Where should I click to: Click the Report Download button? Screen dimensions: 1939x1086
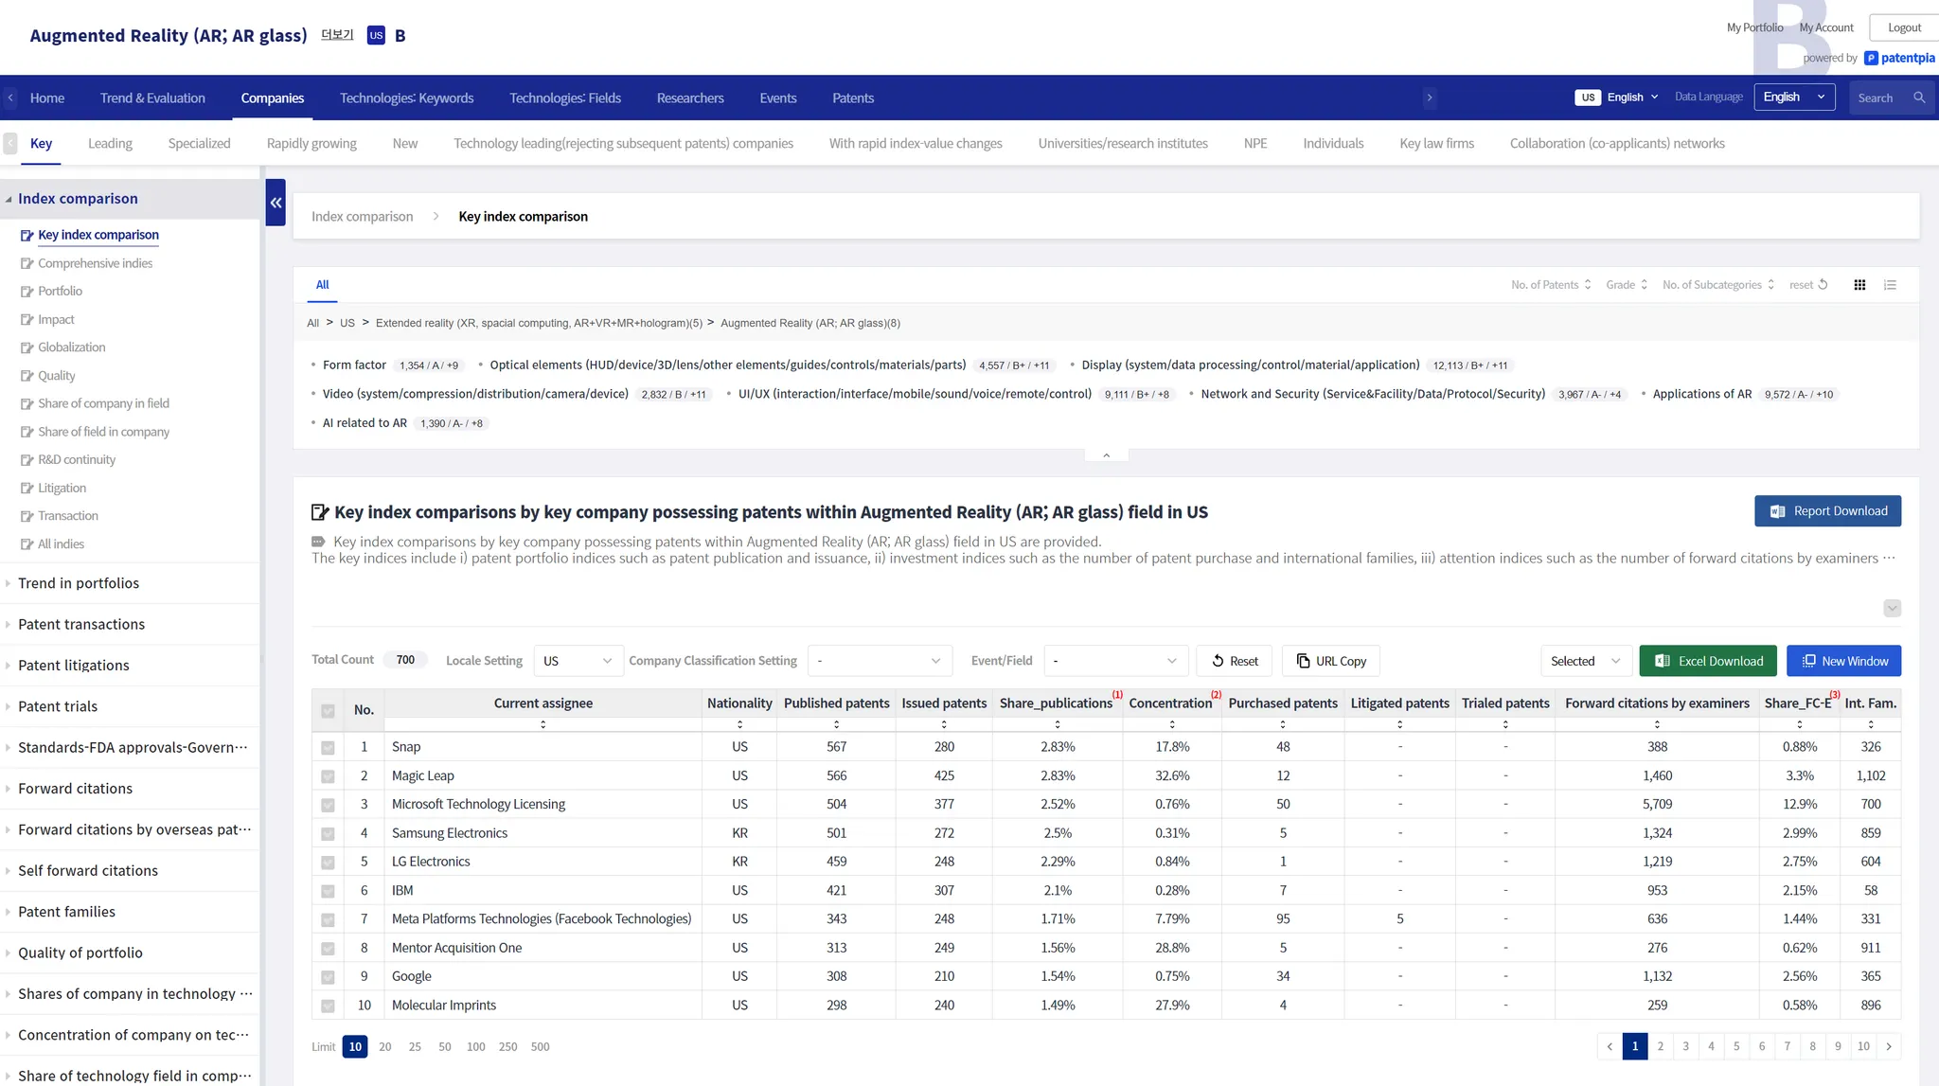pos(1827,511)
